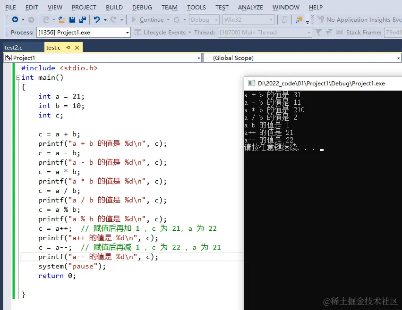Image resolution: width=402 pixels, height=310 pixels.
Task: Open the Navigate Backward history dropdown
Action: pos(23,19)
